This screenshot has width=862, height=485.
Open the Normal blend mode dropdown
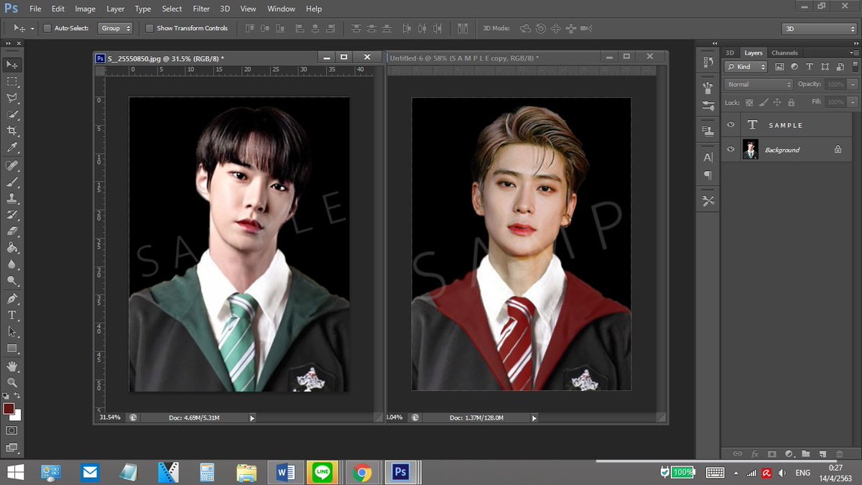[x=759, y=84]
